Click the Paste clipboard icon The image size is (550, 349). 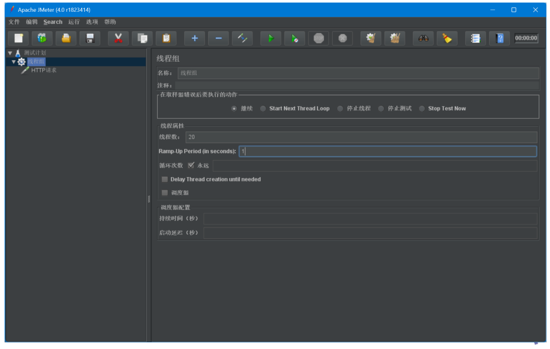tap(166, 38)
